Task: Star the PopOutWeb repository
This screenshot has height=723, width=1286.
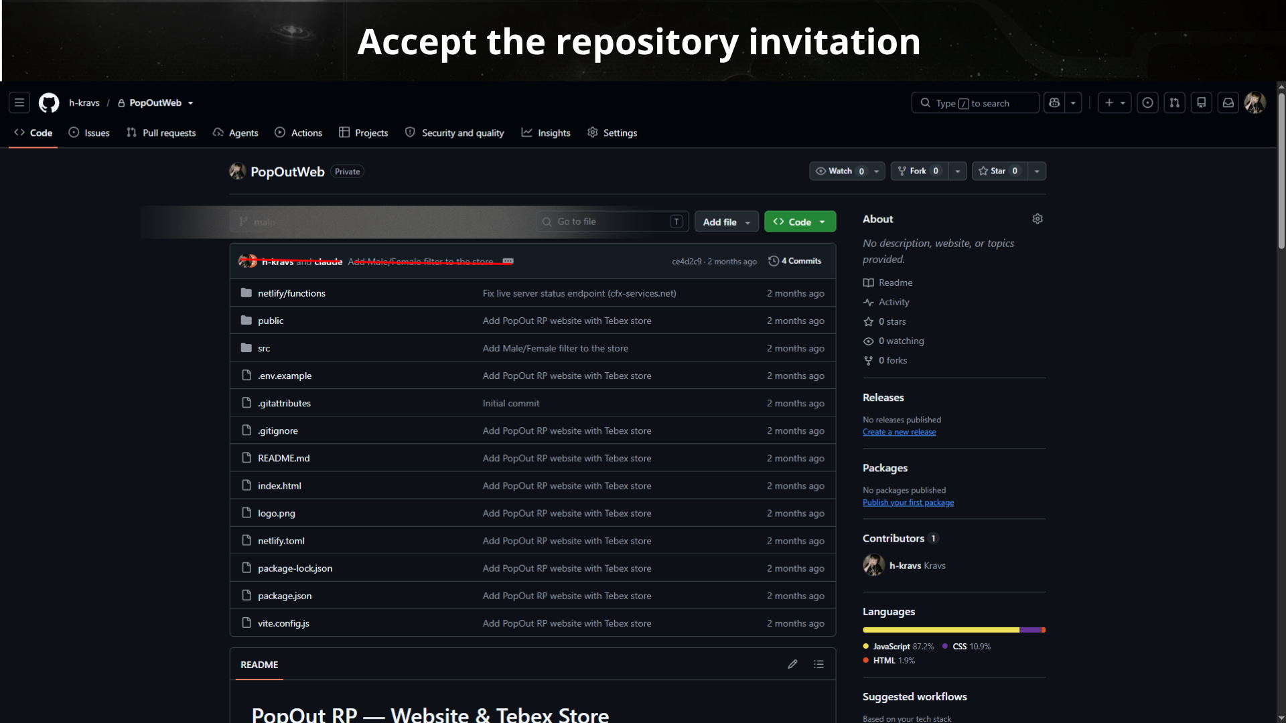Action: pos(999,171)
